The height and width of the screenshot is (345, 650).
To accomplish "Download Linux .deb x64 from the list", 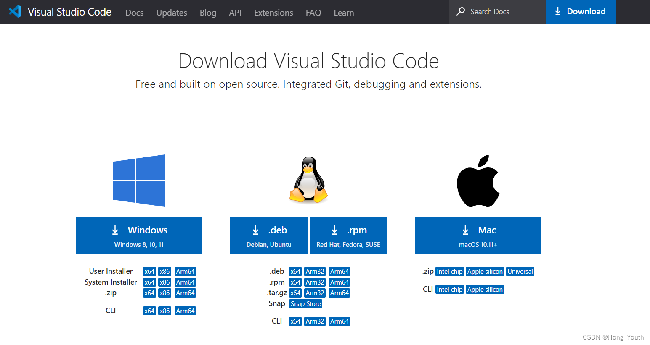I will [295, 272].
